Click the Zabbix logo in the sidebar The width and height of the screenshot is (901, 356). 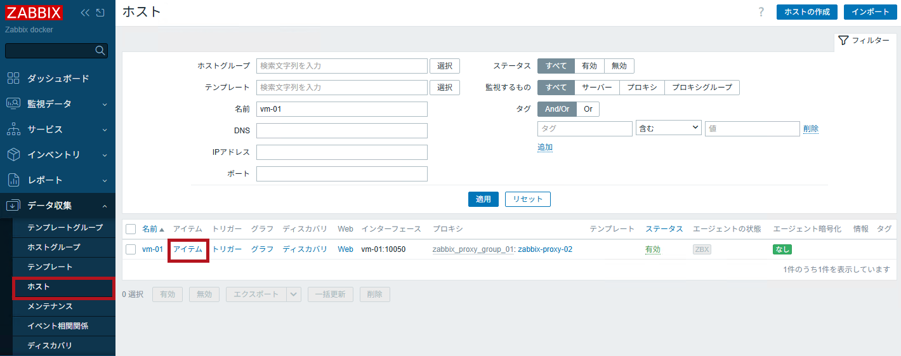[34, 13]
